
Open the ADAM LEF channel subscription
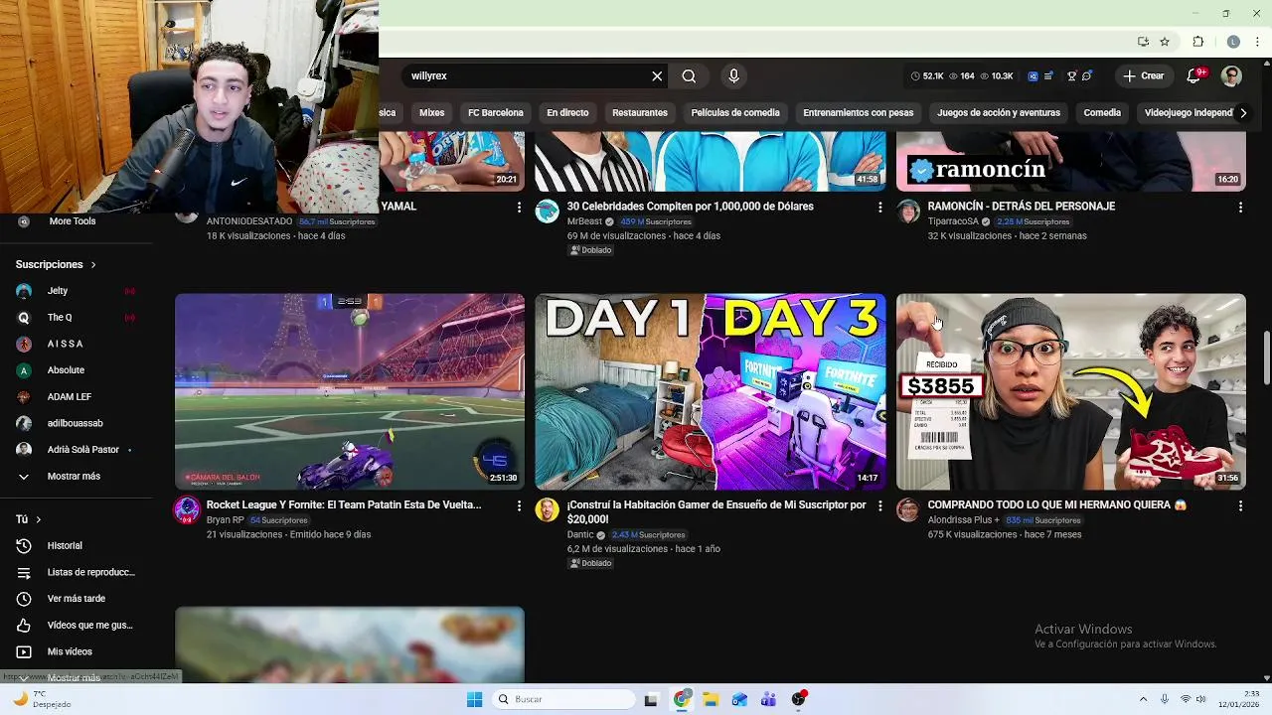coord(76,397)
